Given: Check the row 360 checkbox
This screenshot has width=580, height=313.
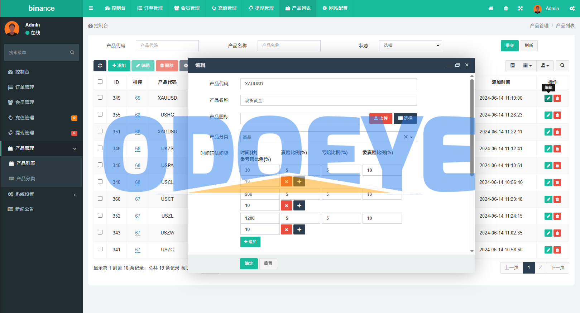Looking at the screenshot, I should coord(100,199).
